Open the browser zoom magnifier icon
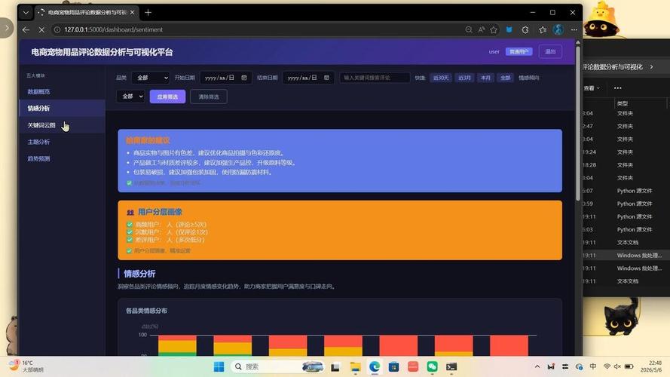 pyautogui.click(x=469, y=29)
